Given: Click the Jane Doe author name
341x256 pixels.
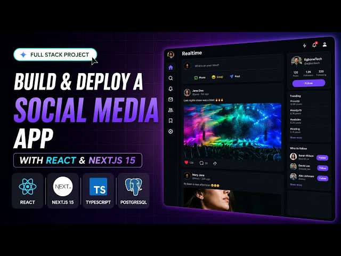Looking at the screenshot, I should coord(198,91).
